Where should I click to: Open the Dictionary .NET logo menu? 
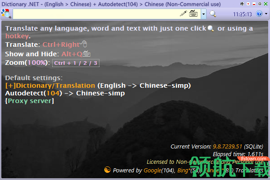point(6,13)
